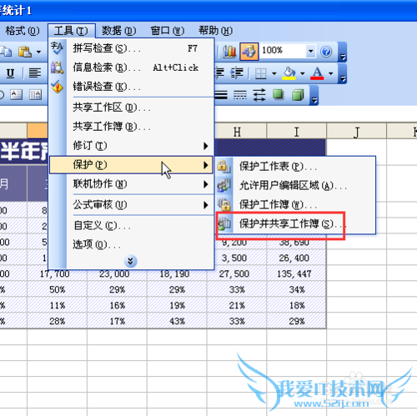Choose 信息检索(R) research item
The height and width of the screenshot is (416, 417).
pos(131,68)
